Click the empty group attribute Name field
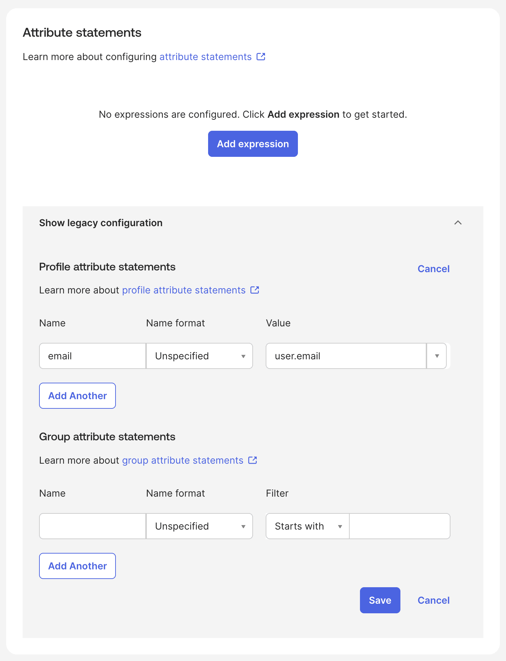Viewport: 506px width, 661px height. (92, 526)
